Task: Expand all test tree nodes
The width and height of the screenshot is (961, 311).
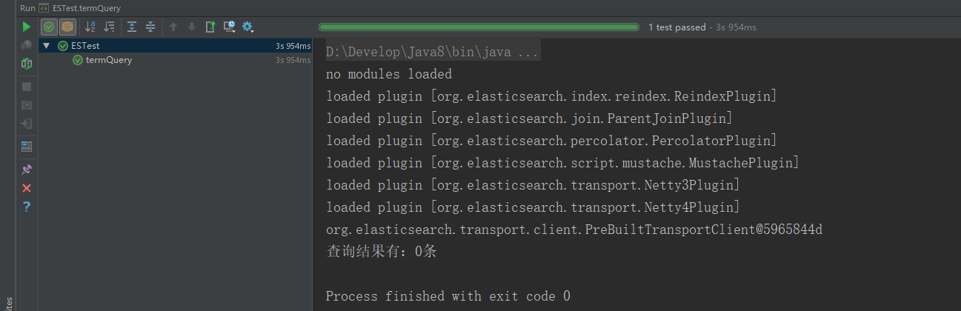Action: (132, 27)
